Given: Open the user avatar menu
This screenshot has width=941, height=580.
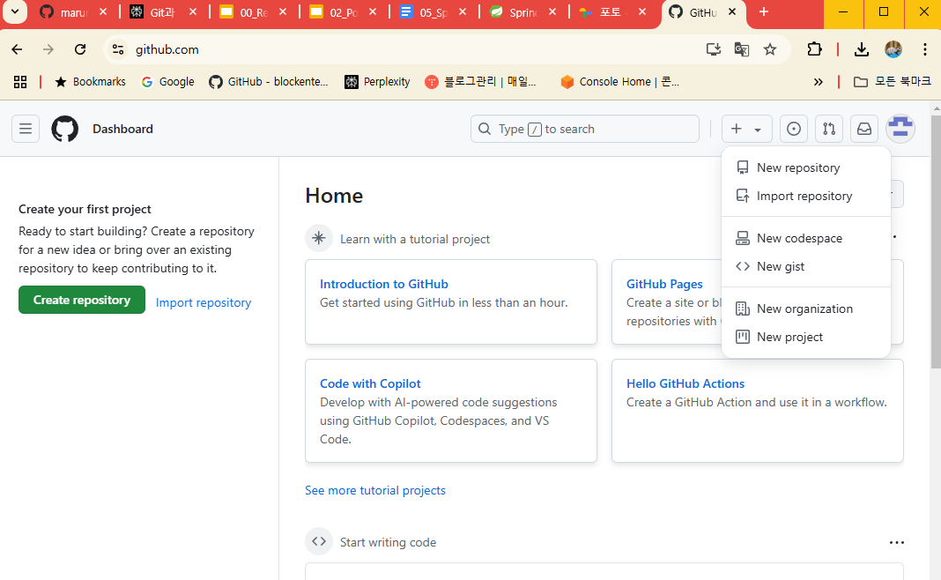Looking at the screenshot, I should (x=900, y=129).
